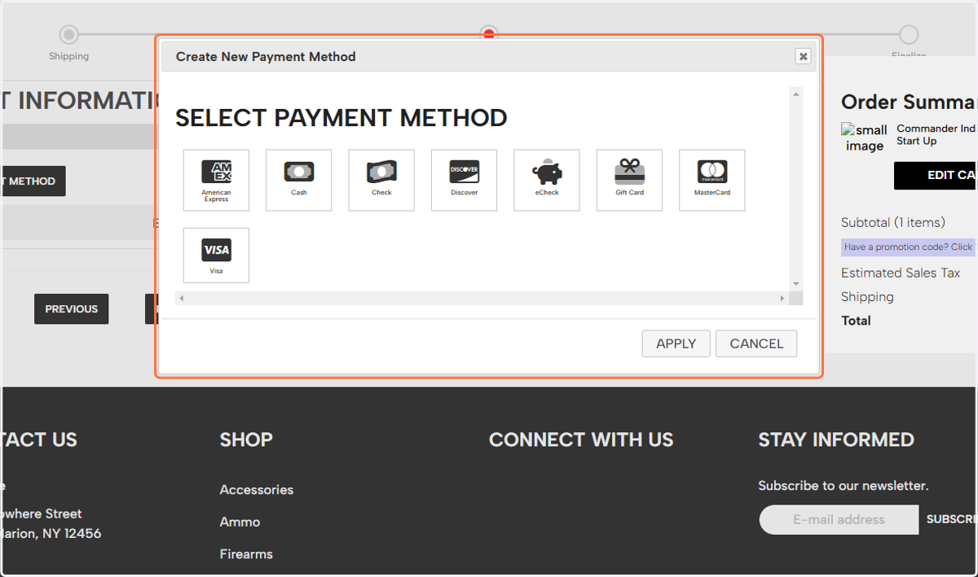This screenshot has height=577, width=978.
Task: Click the small image product thumbnail
Action: tap(865, 138)
